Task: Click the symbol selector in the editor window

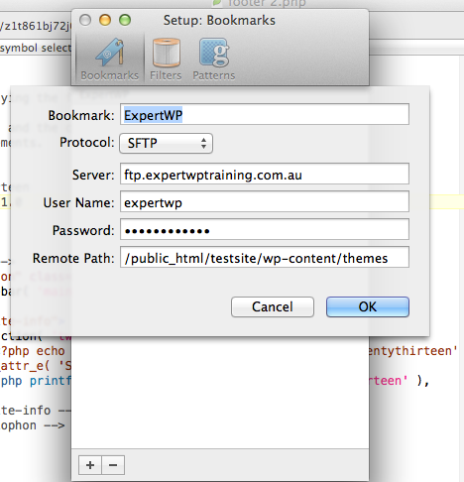Action: pos(36,48)
